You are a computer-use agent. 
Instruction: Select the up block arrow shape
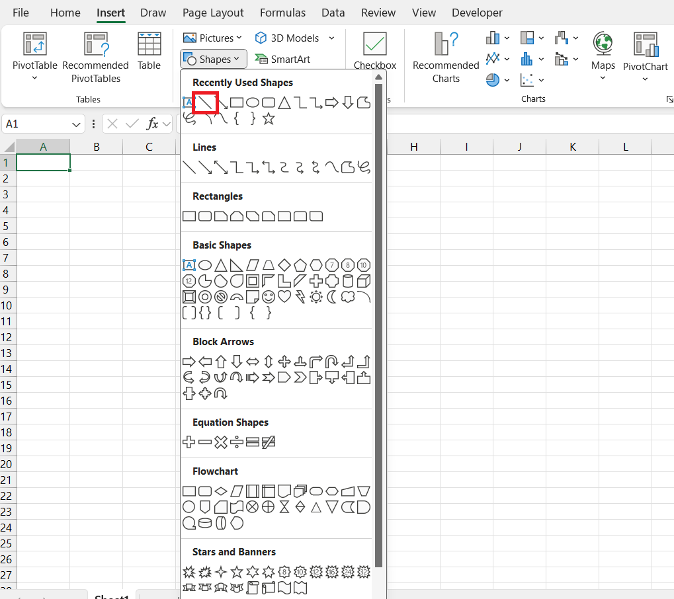tap(221, 362)
